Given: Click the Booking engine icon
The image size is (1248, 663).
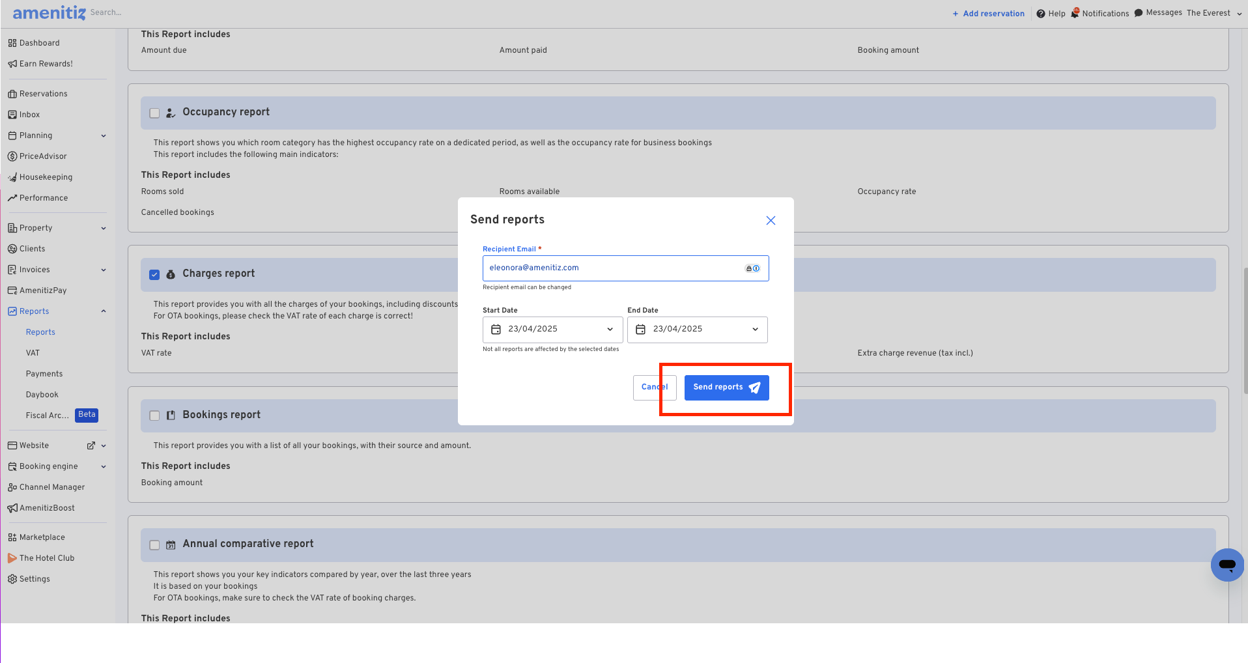Looking at the screenshot, I should (x=12, y=466).
